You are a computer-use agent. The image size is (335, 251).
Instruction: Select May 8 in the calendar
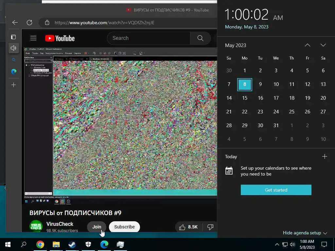(245, 84)
